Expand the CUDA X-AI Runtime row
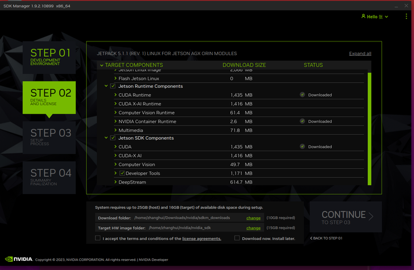This screenshot has height=270, width=414. tap(116, 103)
